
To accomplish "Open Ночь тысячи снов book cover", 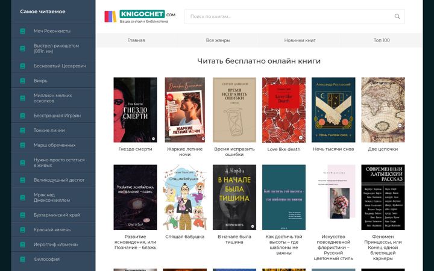I will click(x=333, y=110).
